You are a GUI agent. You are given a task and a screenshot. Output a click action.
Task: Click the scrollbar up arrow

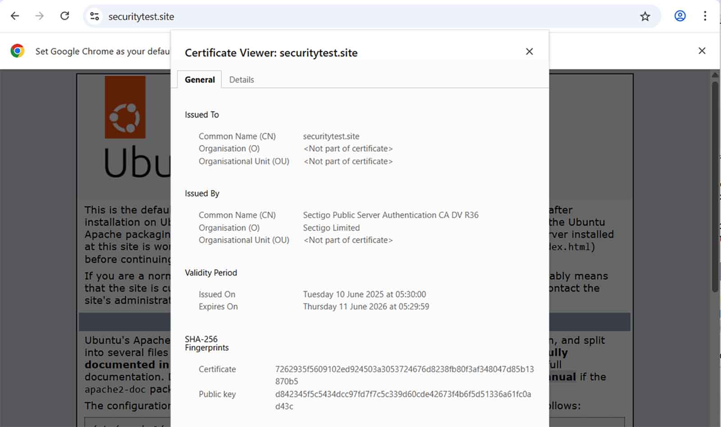[x=715, y=75]
